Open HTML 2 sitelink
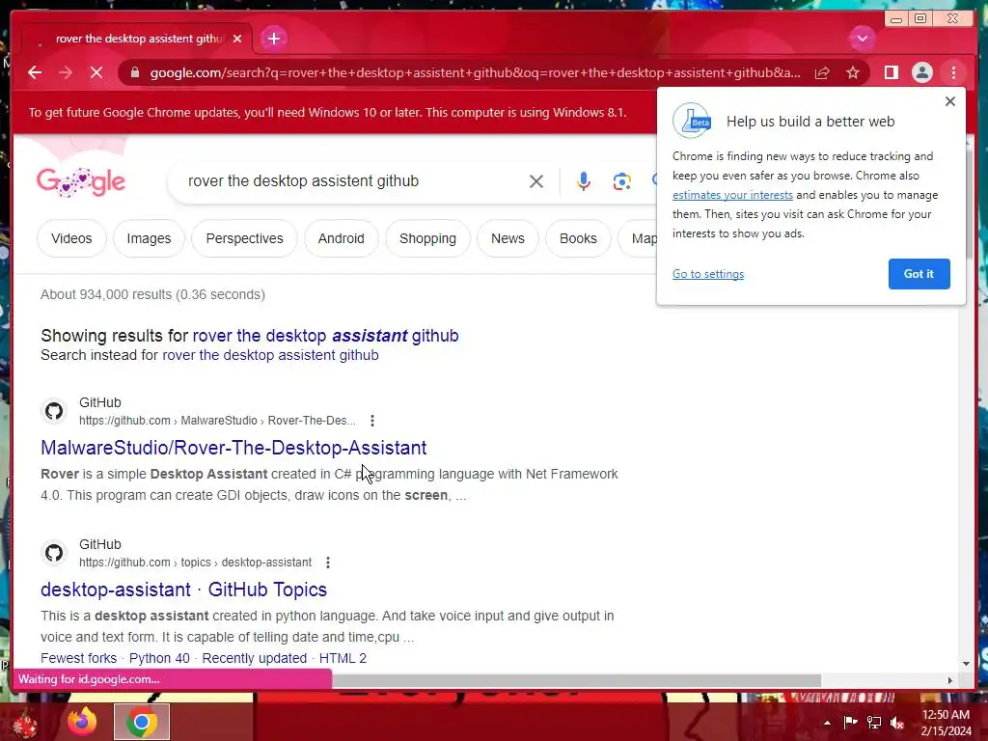The height and width of the screenshot is (741, 988). click(343, 658)
